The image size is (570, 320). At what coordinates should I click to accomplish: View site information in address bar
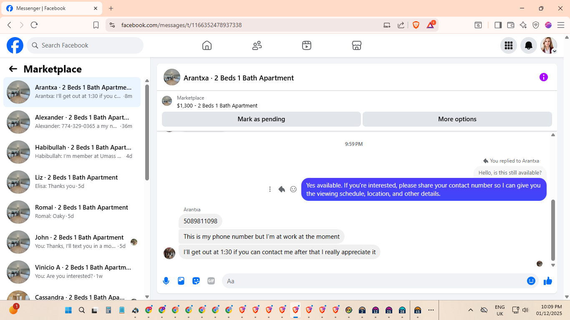click(x=112, y=25)
